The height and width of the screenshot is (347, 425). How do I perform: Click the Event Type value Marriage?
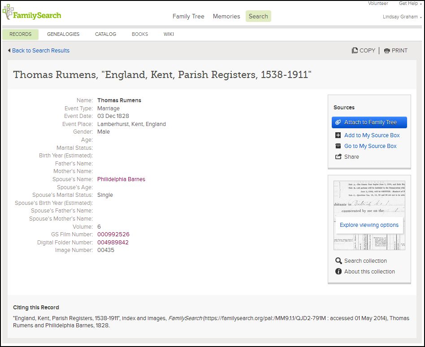[x=108, y=108]
